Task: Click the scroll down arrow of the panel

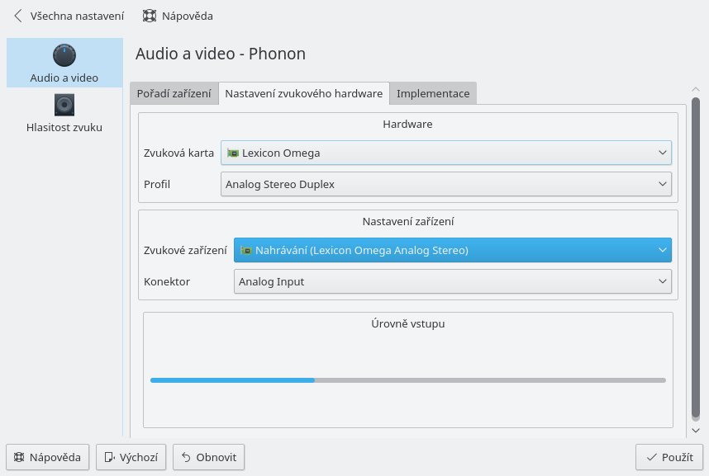Action: [x=696, y=430]
